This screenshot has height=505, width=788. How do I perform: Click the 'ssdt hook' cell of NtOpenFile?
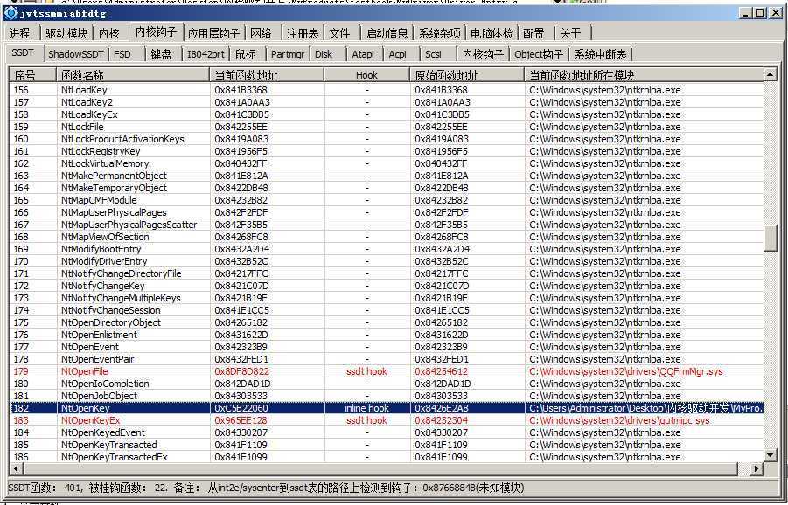pyautogui.click(x=366, y=371)
